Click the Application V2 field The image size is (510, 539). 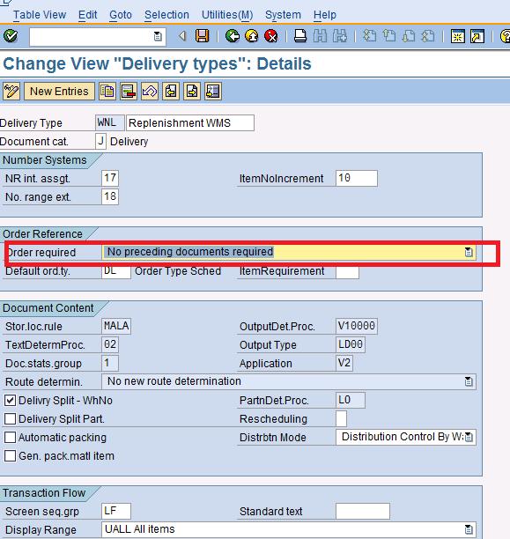point(344,363)
